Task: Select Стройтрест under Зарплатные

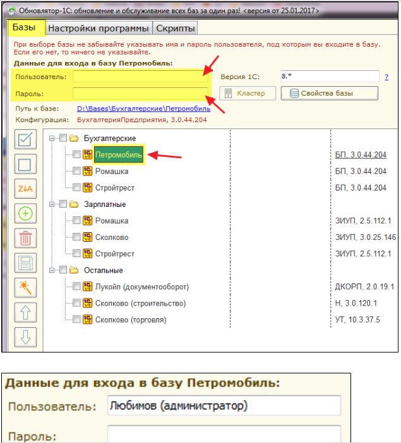Action: coord(115,254)
